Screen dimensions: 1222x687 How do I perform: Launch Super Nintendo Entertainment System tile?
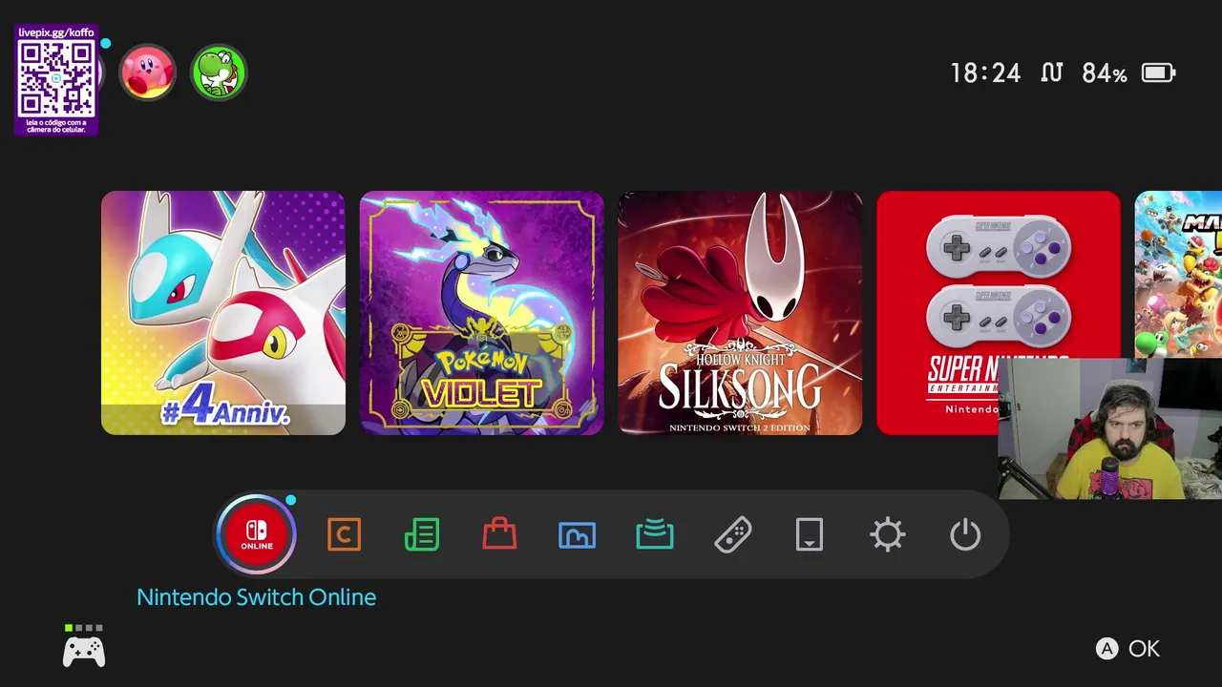click(x=999, y=313)
